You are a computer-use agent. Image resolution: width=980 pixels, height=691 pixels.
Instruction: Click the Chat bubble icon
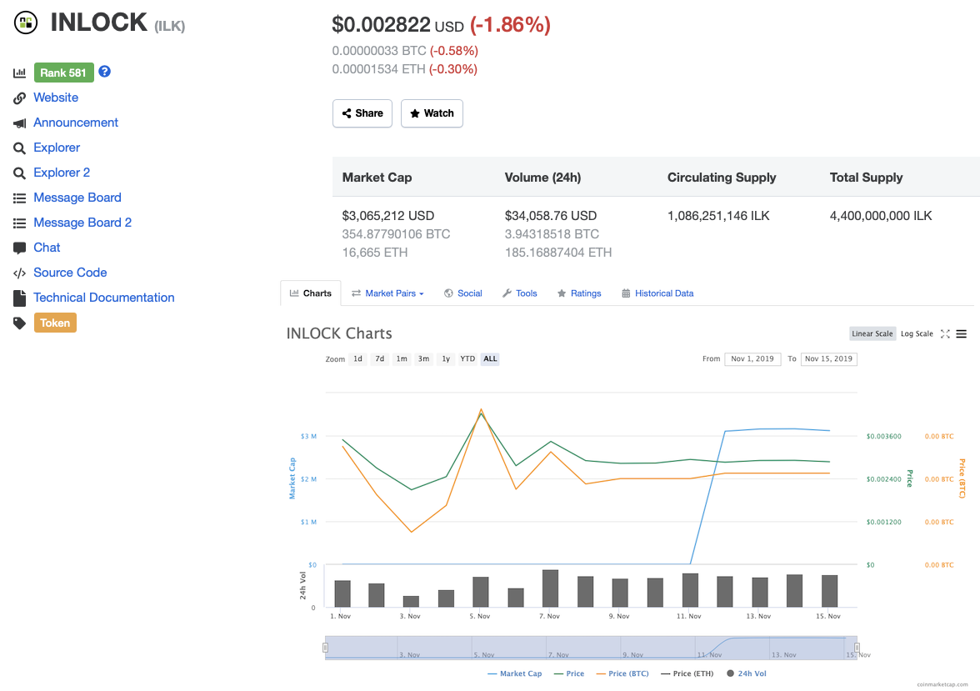[18, 248]
